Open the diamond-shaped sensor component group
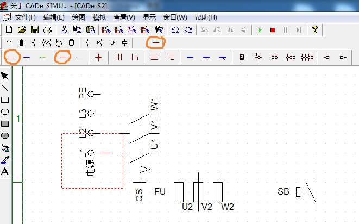Image resolution: width=359 pixels, height=224 pixels. (112, 42)
